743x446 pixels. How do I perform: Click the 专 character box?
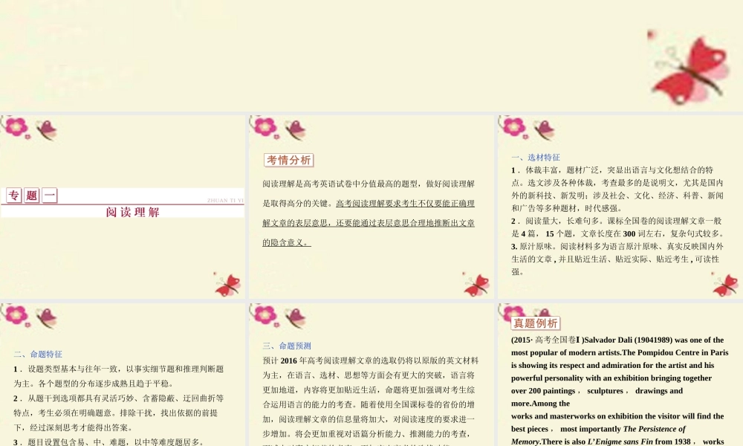point(13,195)
